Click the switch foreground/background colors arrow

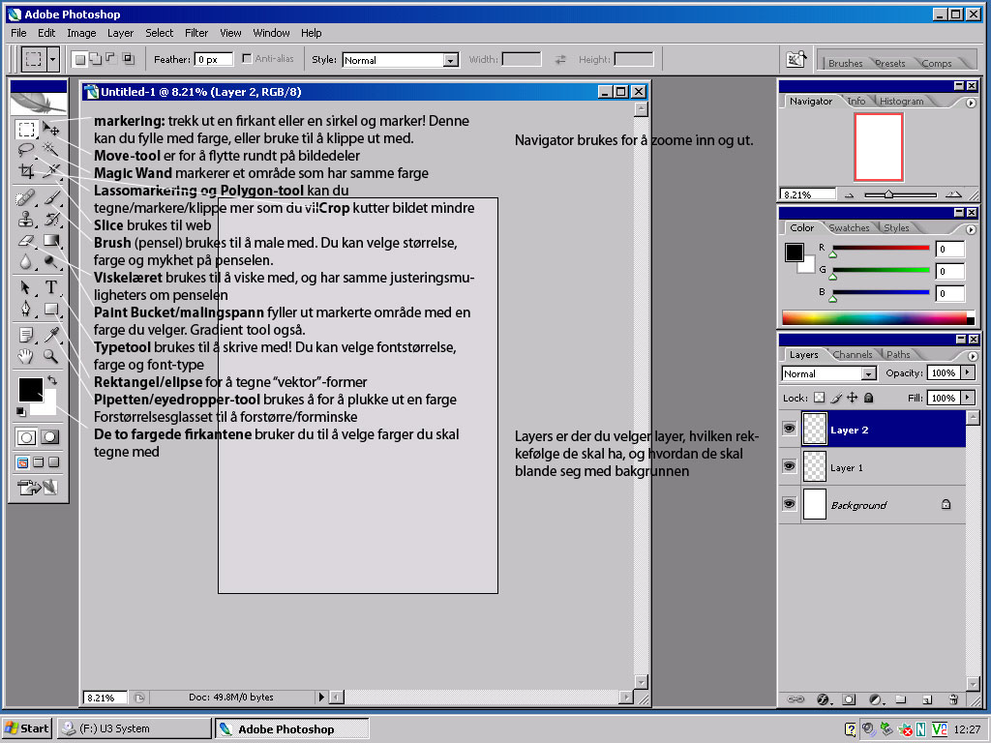pos(52,380)
